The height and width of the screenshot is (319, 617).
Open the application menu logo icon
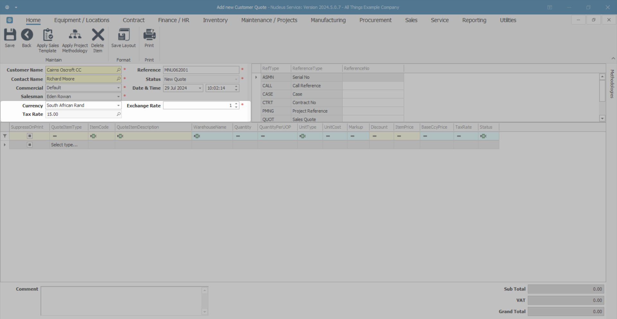(x=10, y=20)
